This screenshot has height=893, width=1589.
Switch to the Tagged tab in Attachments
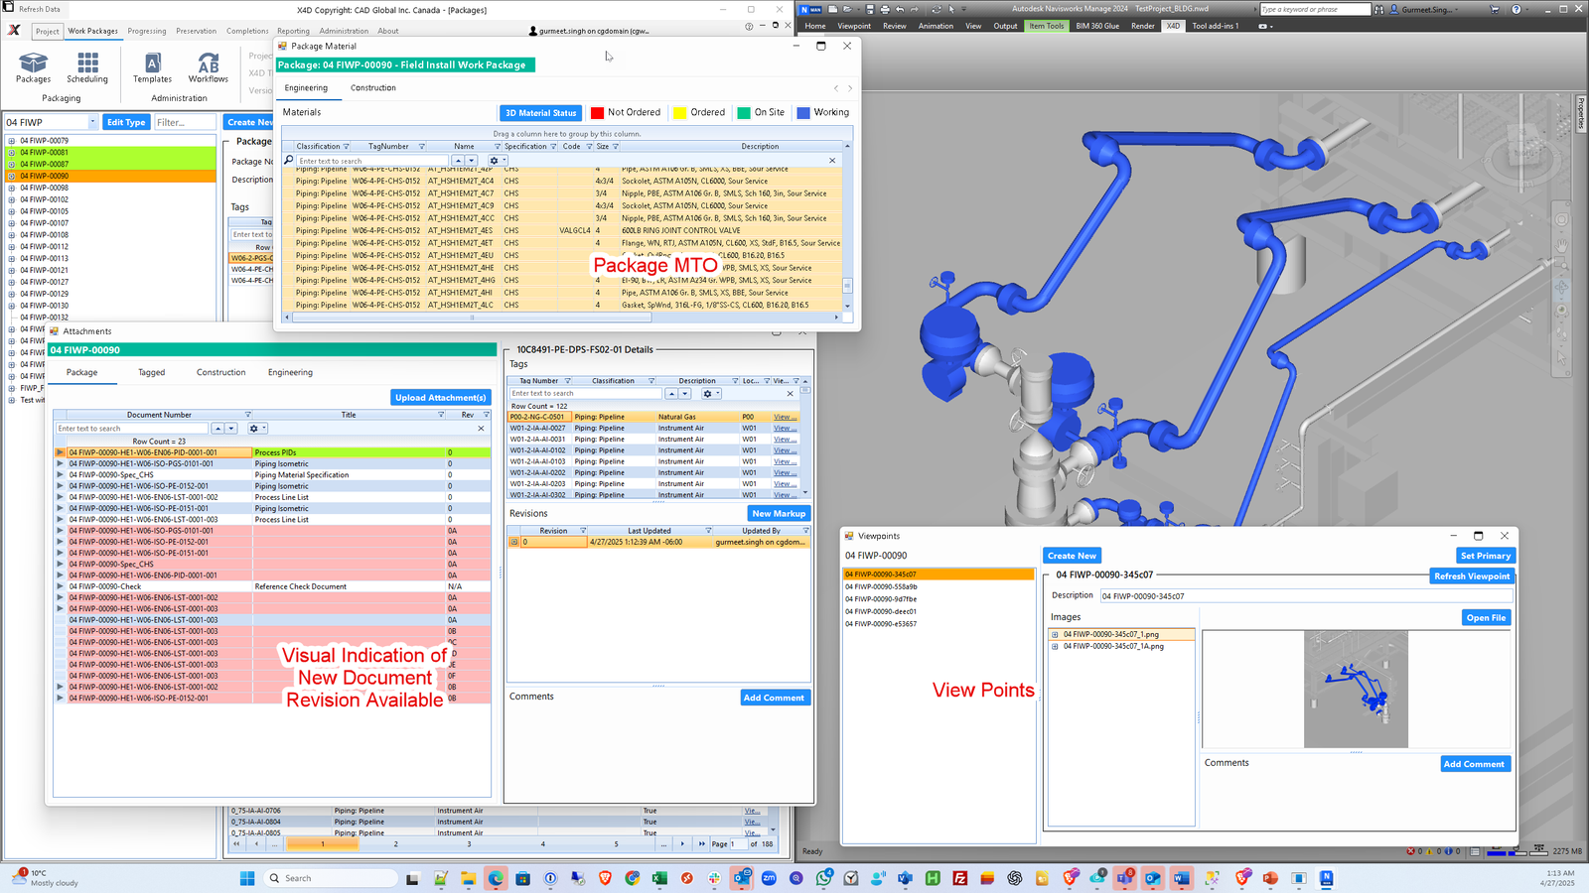point(152,373)
